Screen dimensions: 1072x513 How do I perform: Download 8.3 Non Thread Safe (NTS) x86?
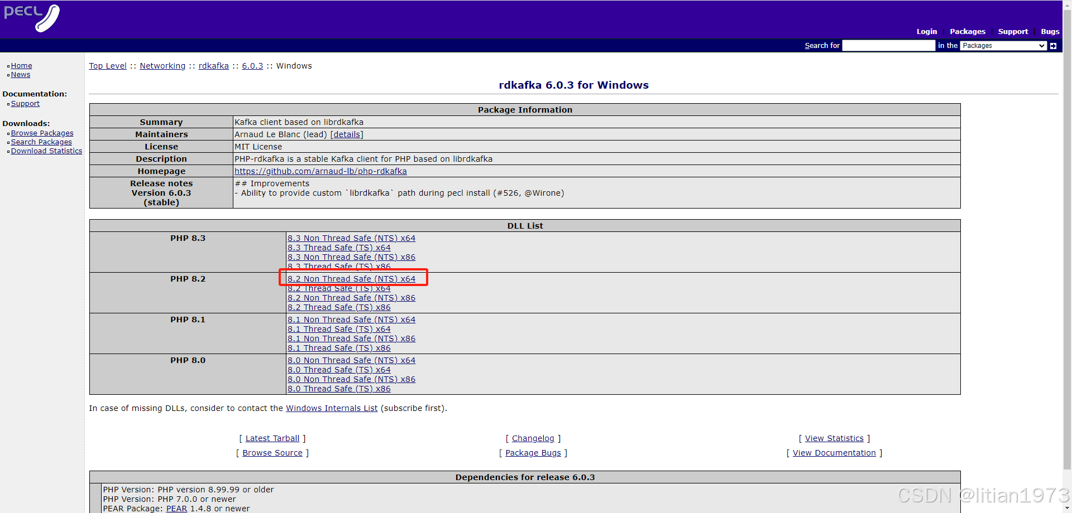(352, 257)
